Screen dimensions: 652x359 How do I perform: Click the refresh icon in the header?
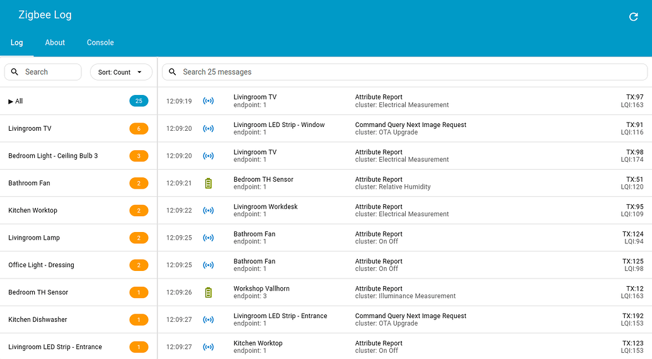633,16
